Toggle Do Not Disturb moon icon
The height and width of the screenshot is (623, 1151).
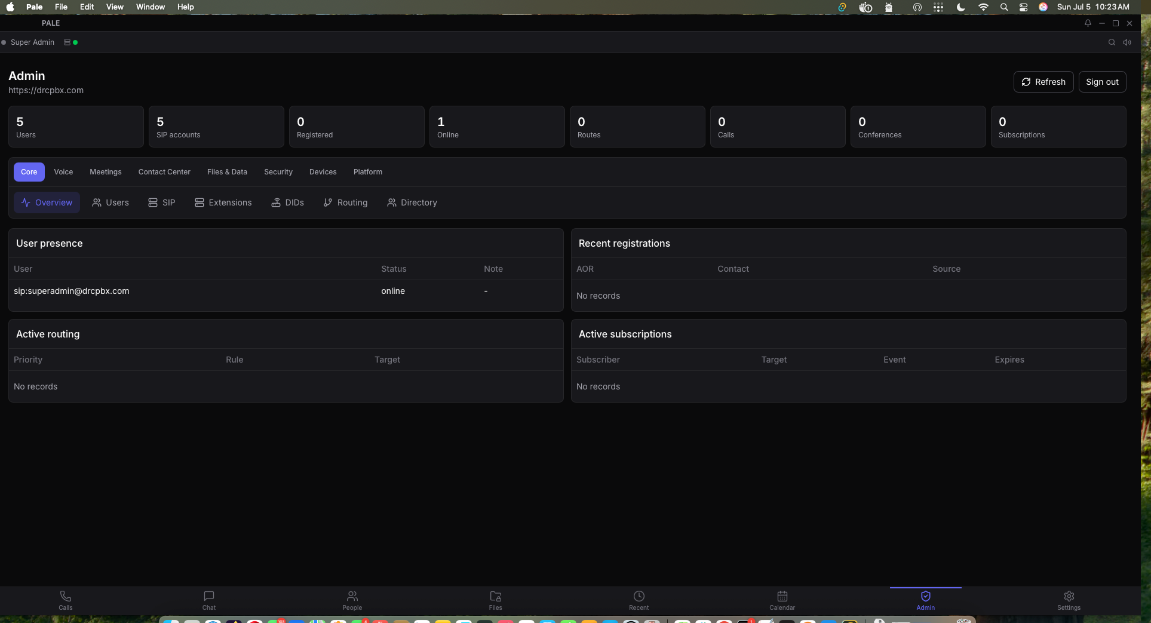(x=960, y=7)
